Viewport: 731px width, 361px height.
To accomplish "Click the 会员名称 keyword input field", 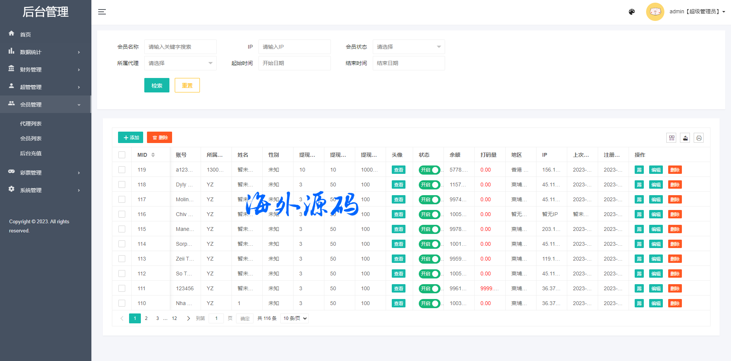I will [x=180, y=47].
